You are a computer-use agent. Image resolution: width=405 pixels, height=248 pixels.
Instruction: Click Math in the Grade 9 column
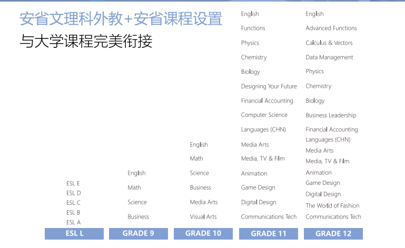click(x=134, y=187)
